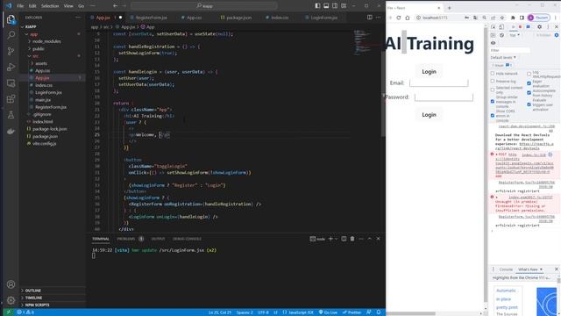Click the customize layout icon
Viewport: 561px width, 316px height.
344,6
